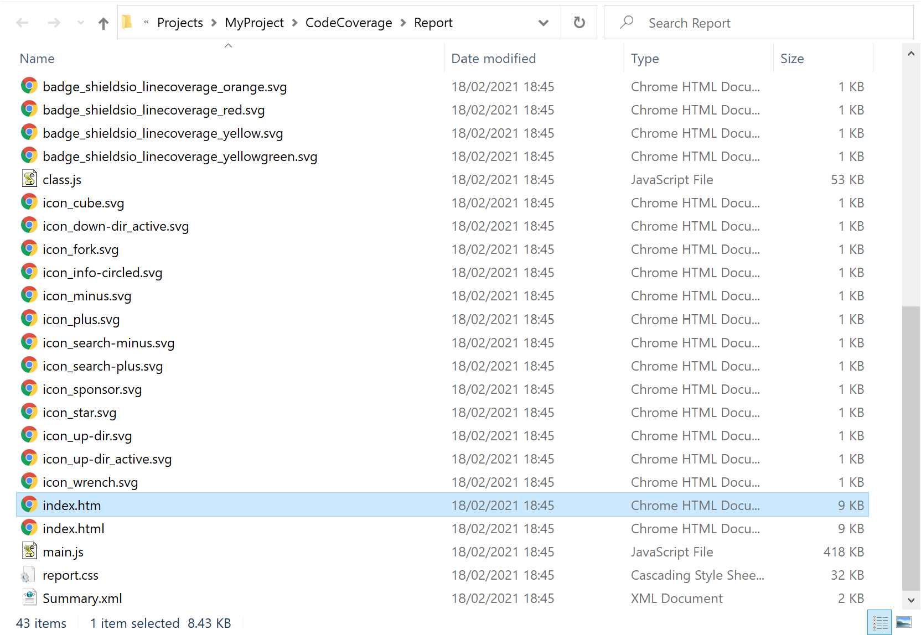Switch to large thumbnails view in the status bar
The image size is (921, 635).
(905, 622)
